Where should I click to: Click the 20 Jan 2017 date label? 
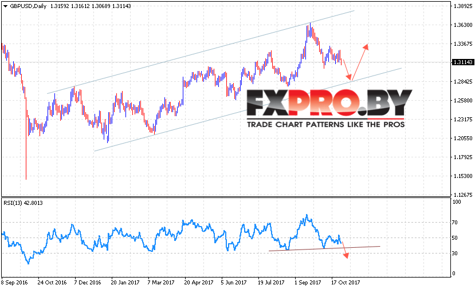click(125, 283)
